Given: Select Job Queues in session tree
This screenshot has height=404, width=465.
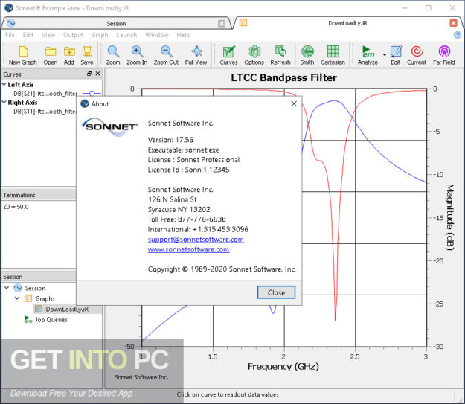Looking at the screenshot, I should [x=51, y=319].
